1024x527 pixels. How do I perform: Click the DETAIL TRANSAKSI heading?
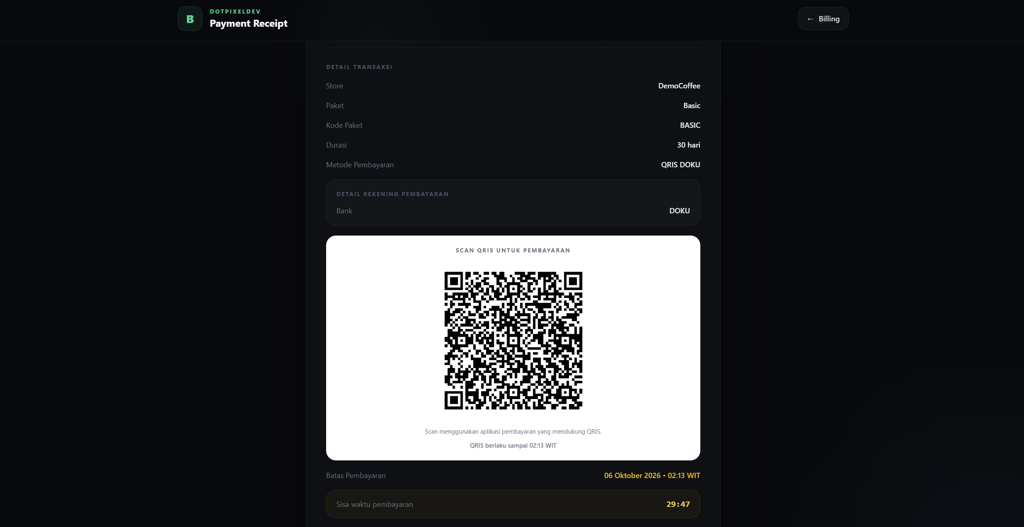(x=359, y=67)
